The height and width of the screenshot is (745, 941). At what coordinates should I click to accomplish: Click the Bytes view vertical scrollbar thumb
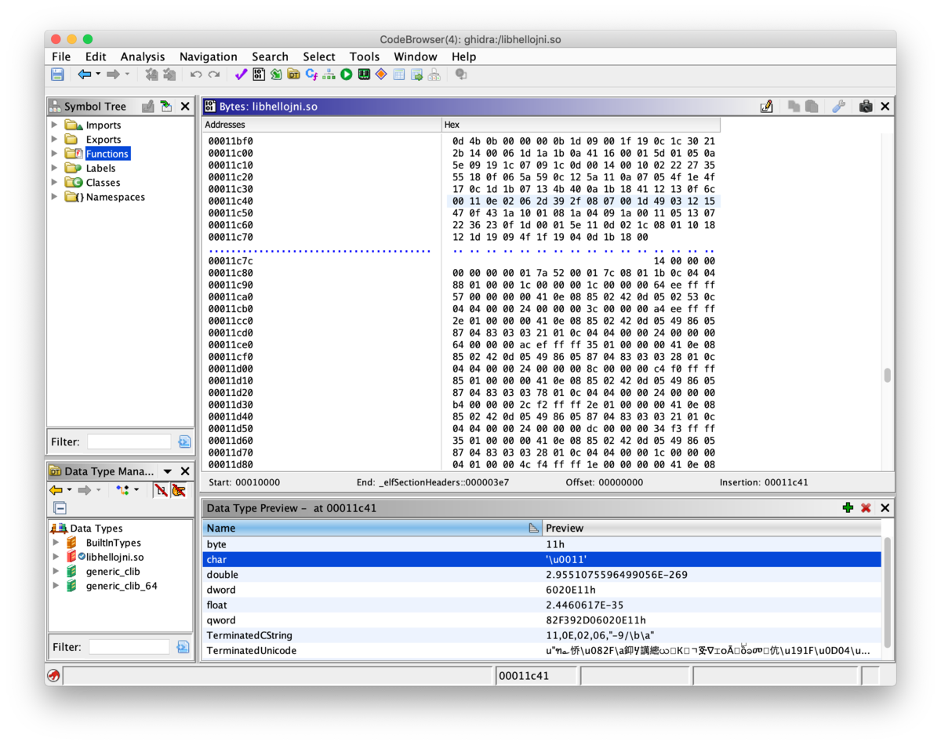pos(888,375)
